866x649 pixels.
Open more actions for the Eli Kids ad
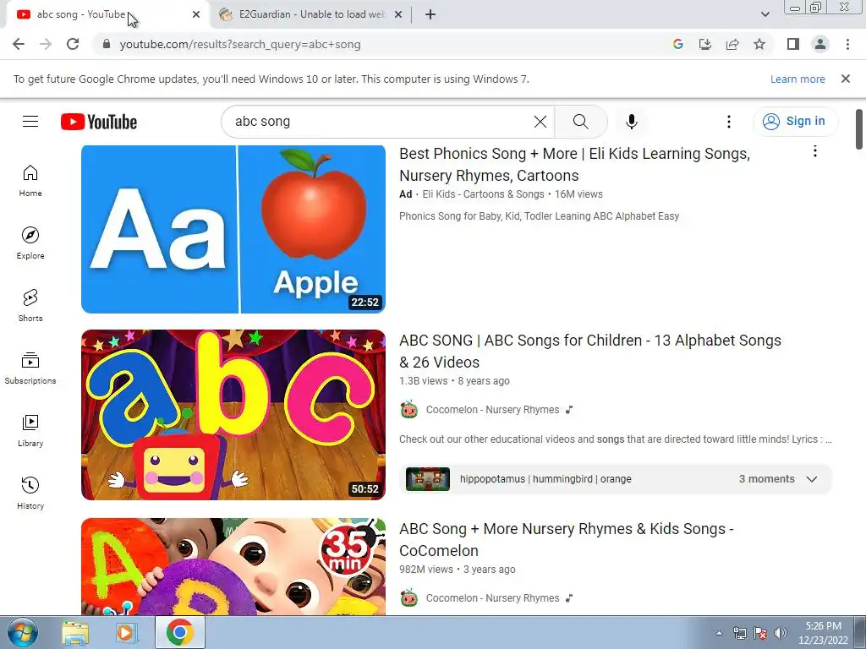[815, 151]
